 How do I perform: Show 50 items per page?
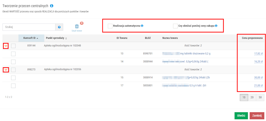(260, 97)
